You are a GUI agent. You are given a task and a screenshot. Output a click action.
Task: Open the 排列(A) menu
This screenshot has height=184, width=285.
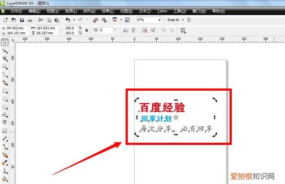(89, 11)
